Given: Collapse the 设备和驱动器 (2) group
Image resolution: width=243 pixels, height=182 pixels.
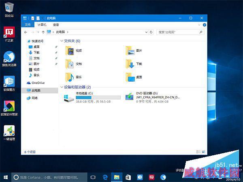Looking at the screenshot, I should pos(62,87).
